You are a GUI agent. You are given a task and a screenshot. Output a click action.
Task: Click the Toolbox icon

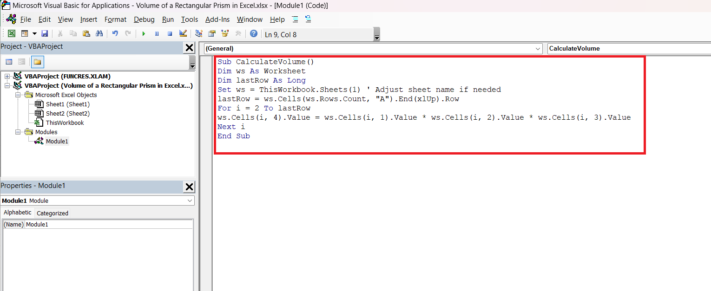pyautogui.click(x=238, y=34)
